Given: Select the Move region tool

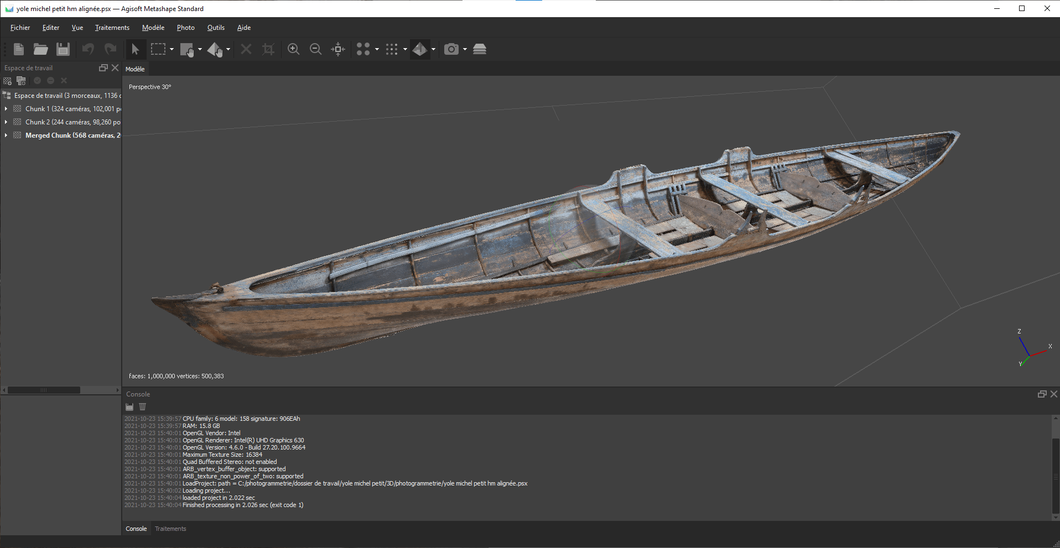Looking at the screenshot, I should coord(187,49).
